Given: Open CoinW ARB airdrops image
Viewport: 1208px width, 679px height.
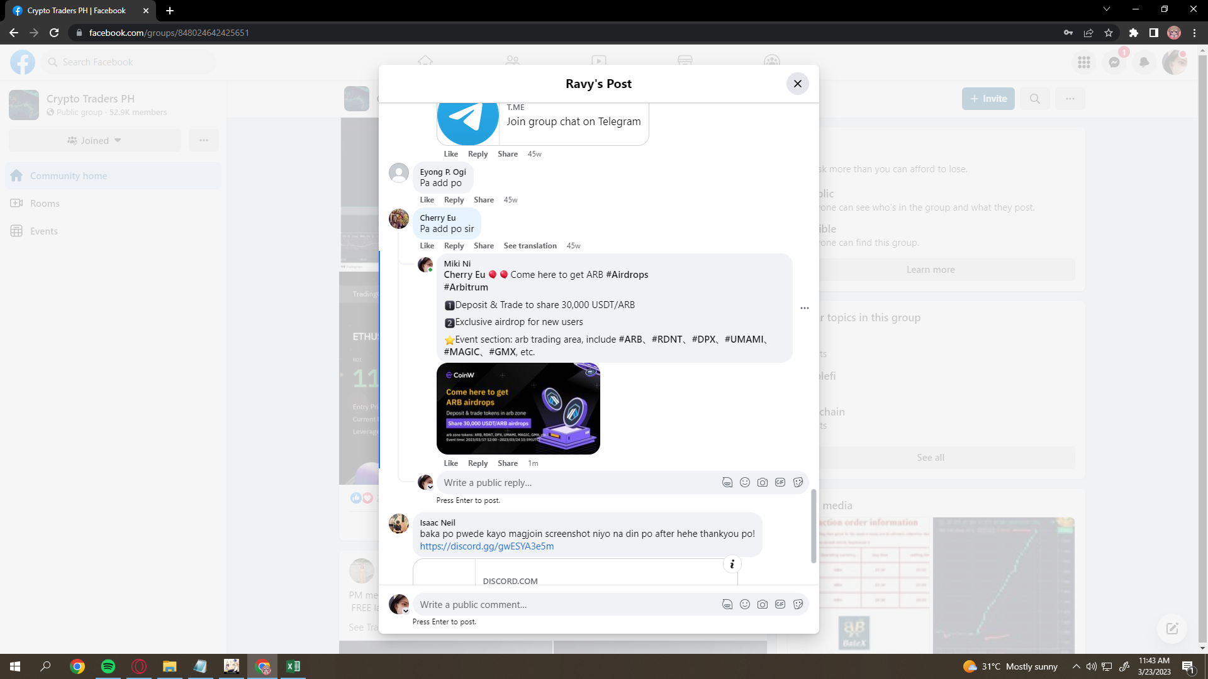Looking at the screenshot, I should click(518, 409).
